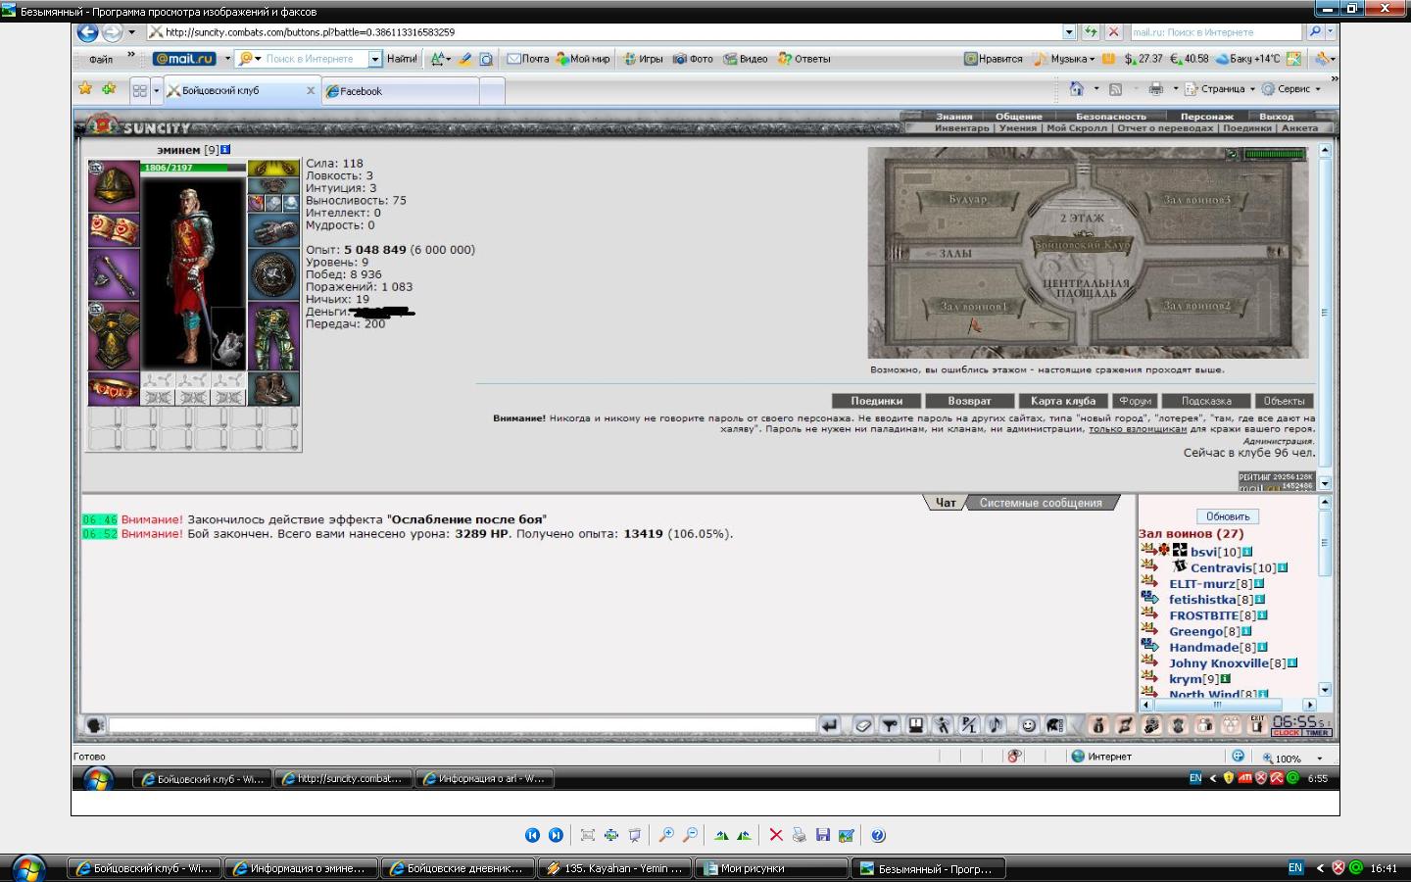The width and height of the screenshot is (1411, 882).
Task: Click the flail weapon equipment slot
Action: [x=114, y=274]
